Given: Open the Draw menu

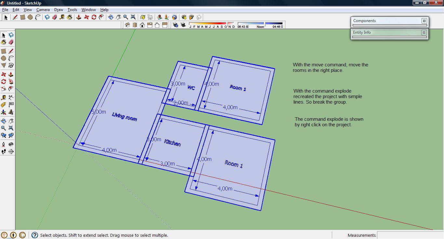Looking at the screenshot, I should [59, 9].
